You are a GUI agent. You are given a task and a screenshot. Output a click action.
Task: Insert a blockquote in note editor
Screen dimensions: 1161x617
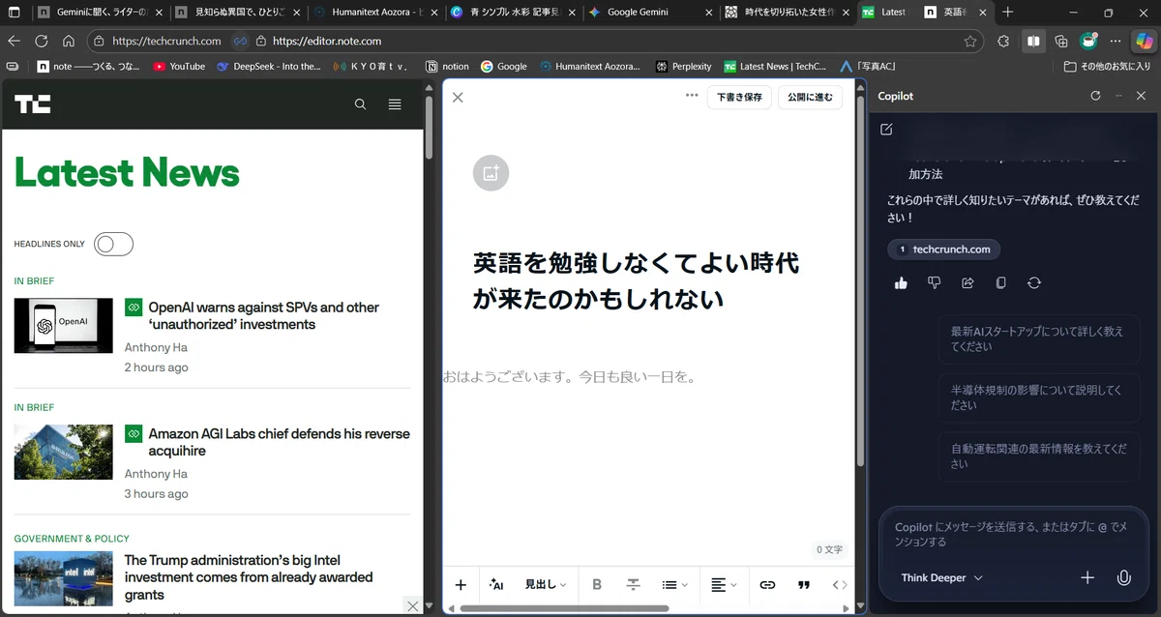pos(803,584)
